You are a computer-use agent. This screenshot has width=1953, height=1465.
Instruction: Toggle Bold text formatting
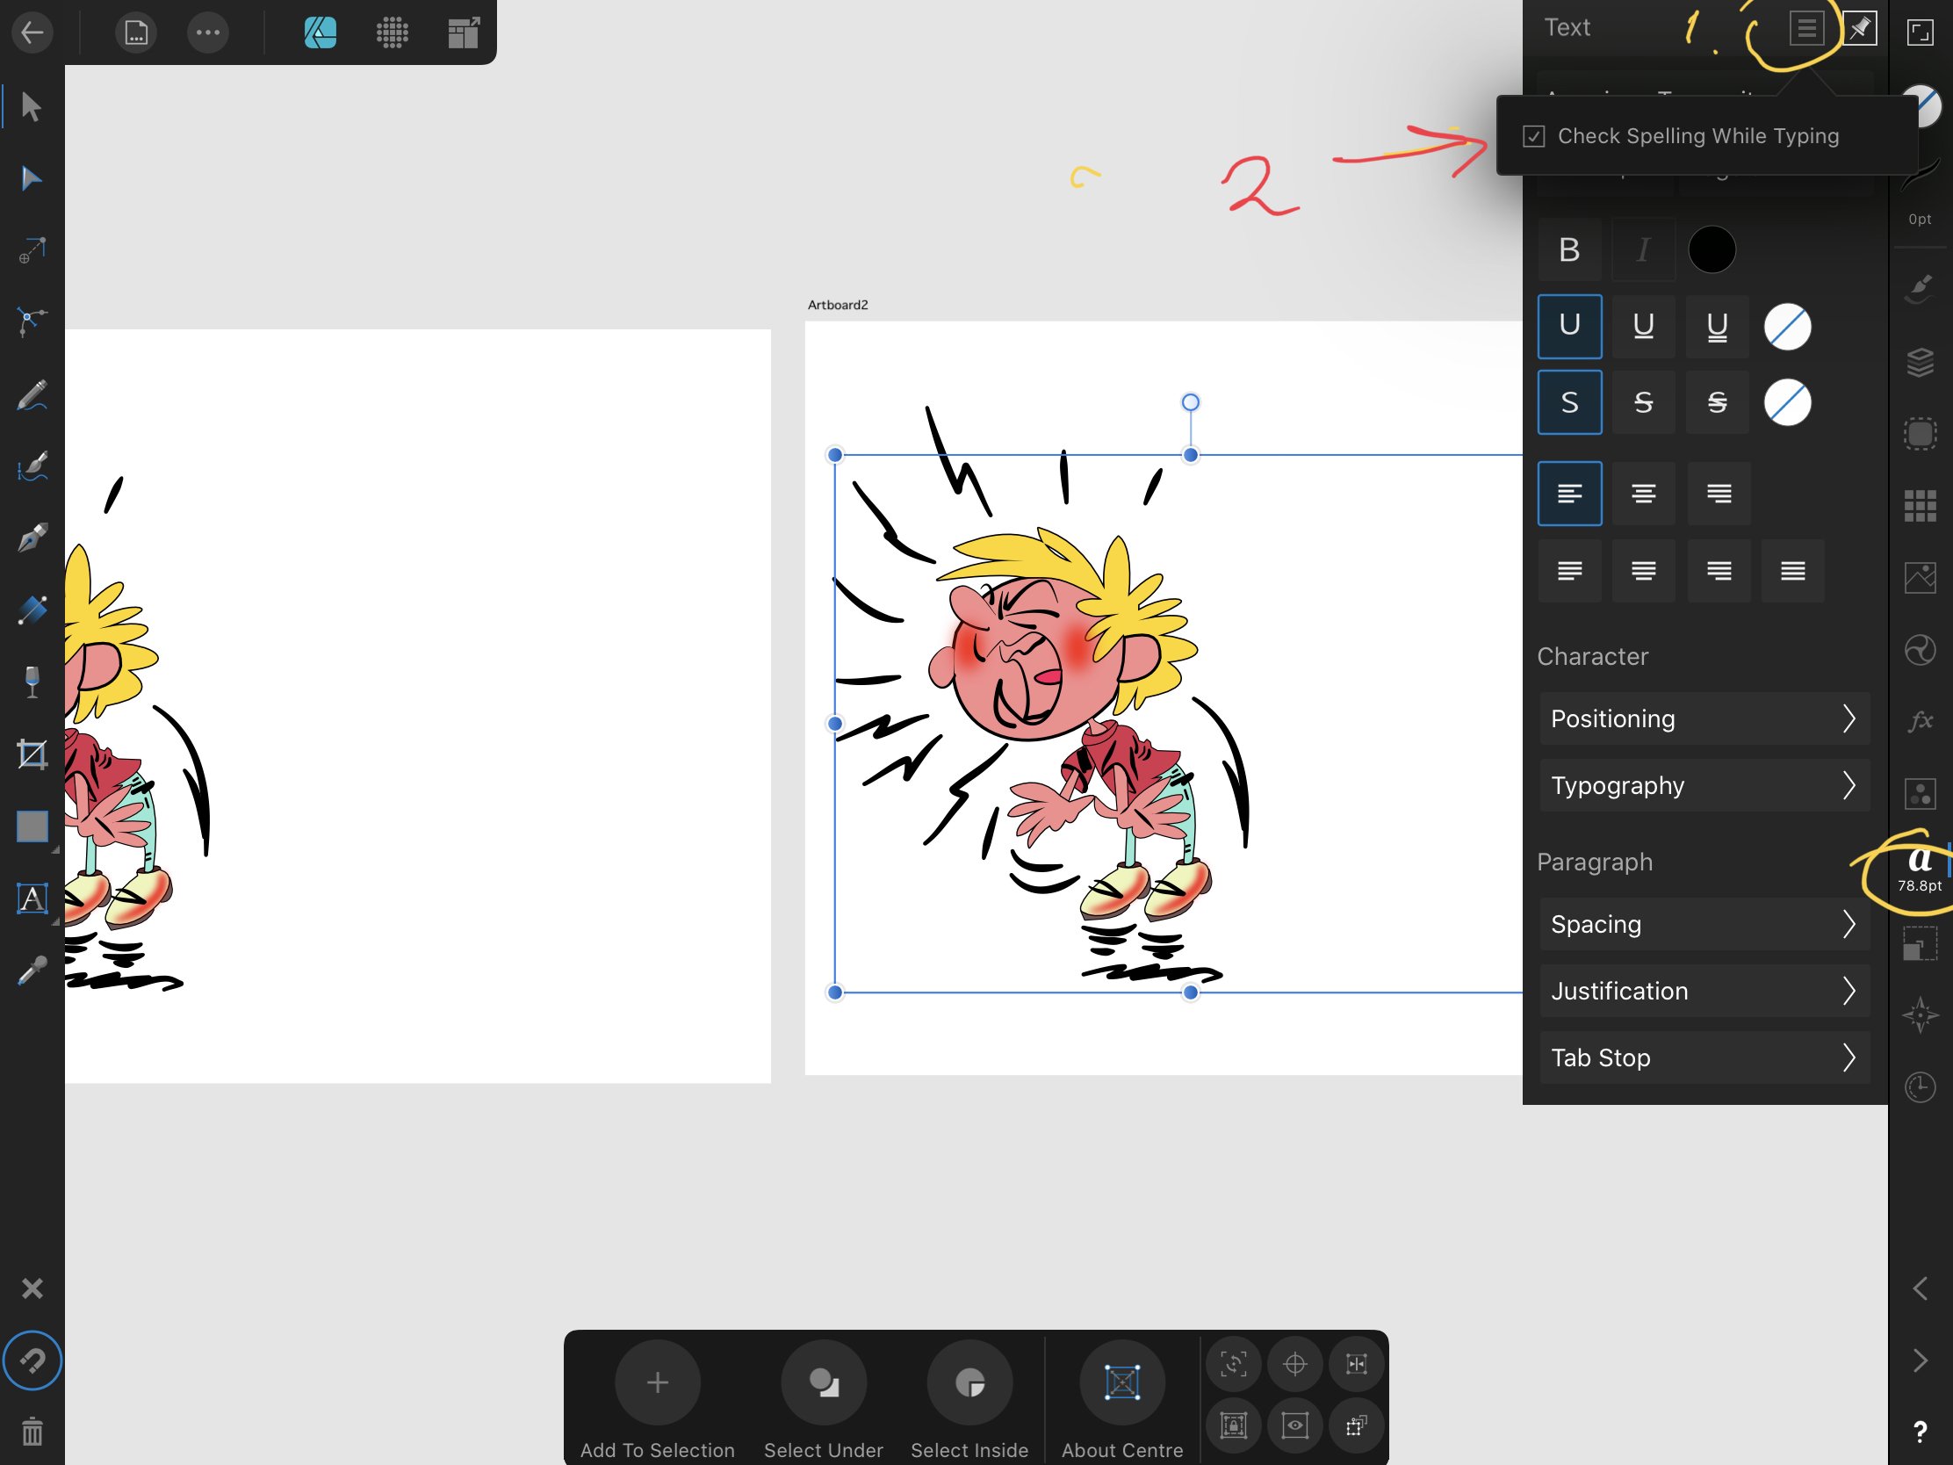click(x=1570, y=250)
